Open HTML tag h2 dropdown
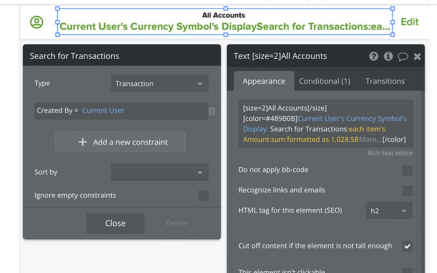This screenshot has width=437, height=273. (389, 210)
